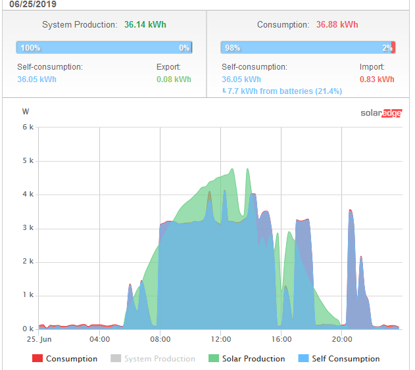Click the 20:00 label on the time axis
Image resolution: width=415 pixels, height=370 pixels.
[342, 340]
